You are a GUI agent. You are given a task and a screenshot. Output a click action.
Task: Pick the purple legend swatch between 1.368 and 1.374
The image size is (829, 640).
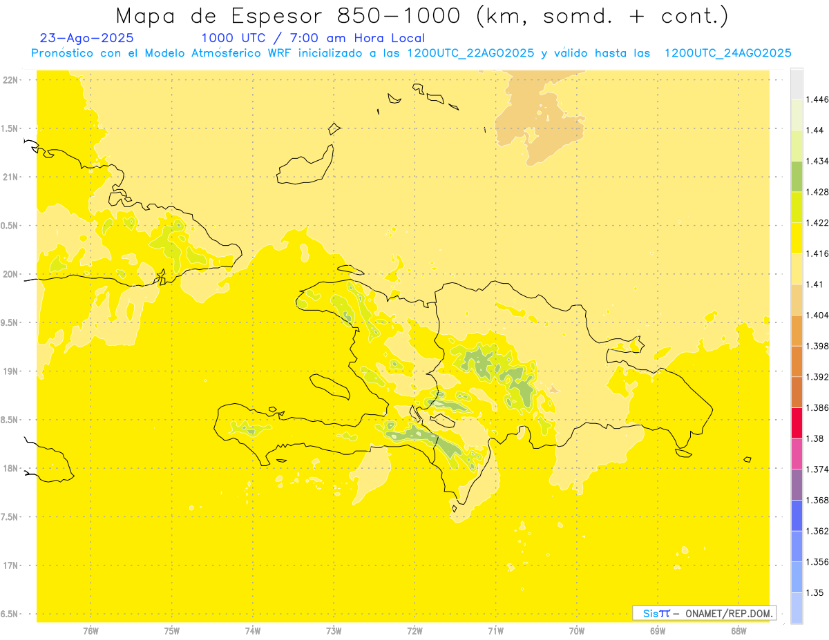click(797, 485)
